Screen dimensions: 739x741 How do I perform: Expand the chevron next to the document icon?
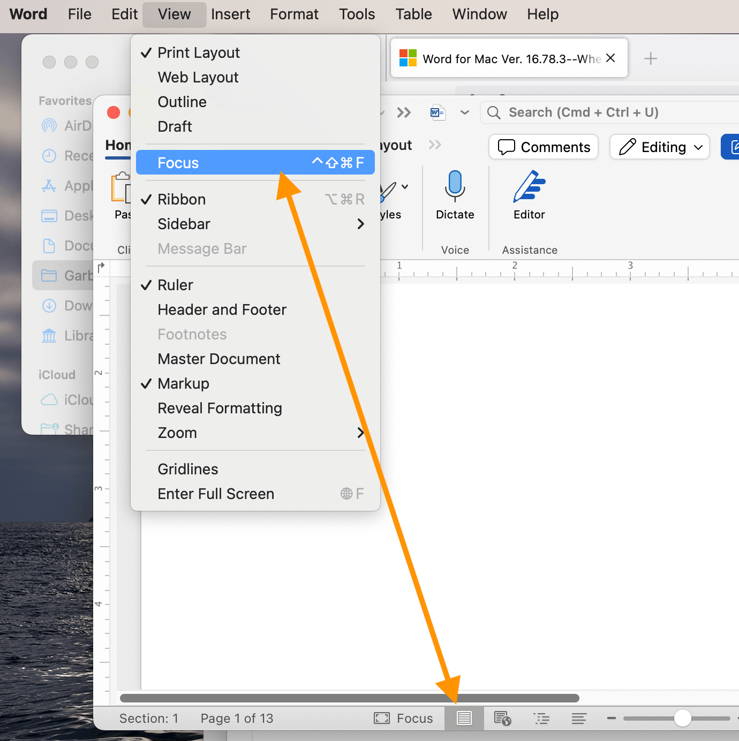[465, 112]
